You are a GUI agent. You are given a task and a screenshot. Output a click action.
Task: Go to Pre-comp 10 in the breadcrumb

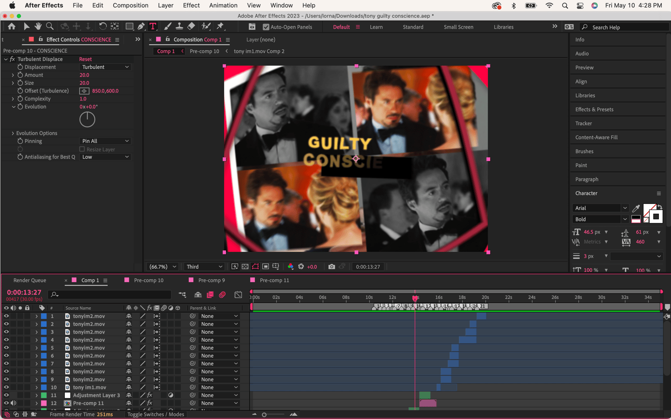[x=204, y=51]
